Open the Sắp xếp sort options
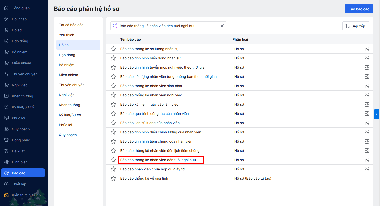The width and height of the screenshot is (380, 206). click(355, 26)
